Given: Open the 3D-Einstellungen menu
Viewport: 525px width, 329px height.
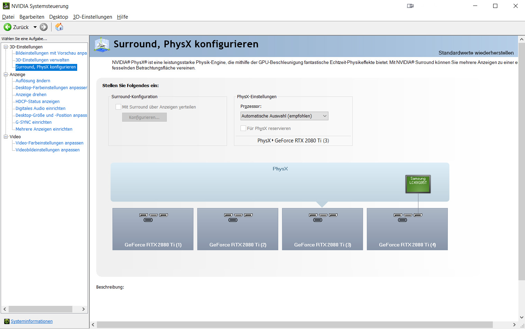Looking at the screenshot, I should [92, 17].
